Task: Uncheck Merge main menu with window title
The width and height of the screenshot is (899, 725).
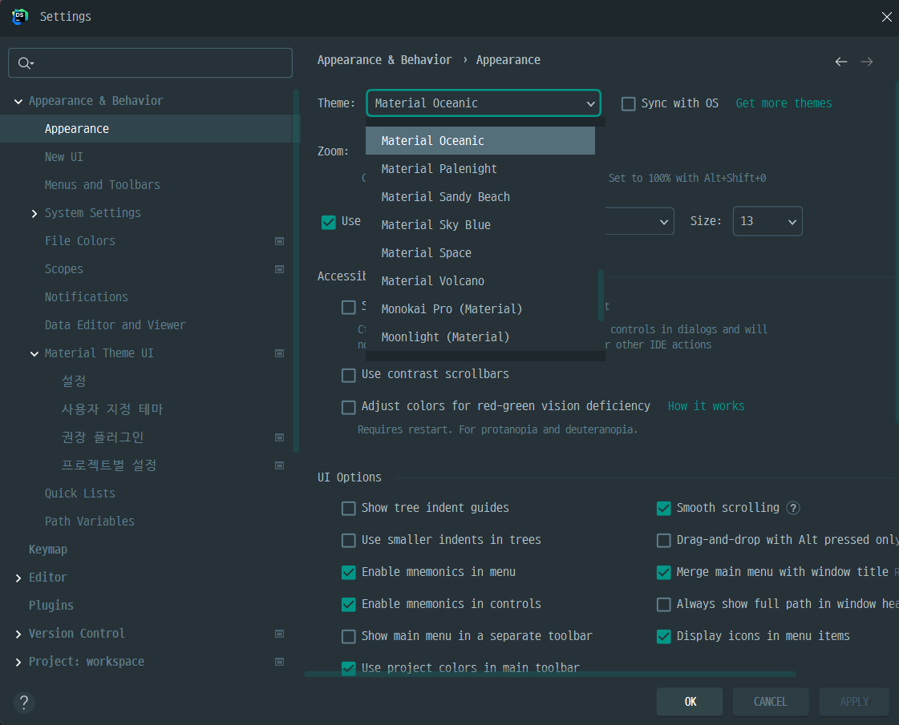Action: click(x=664, y=573)
